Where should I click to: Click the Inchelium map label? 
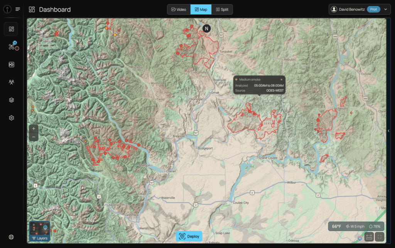341,108
